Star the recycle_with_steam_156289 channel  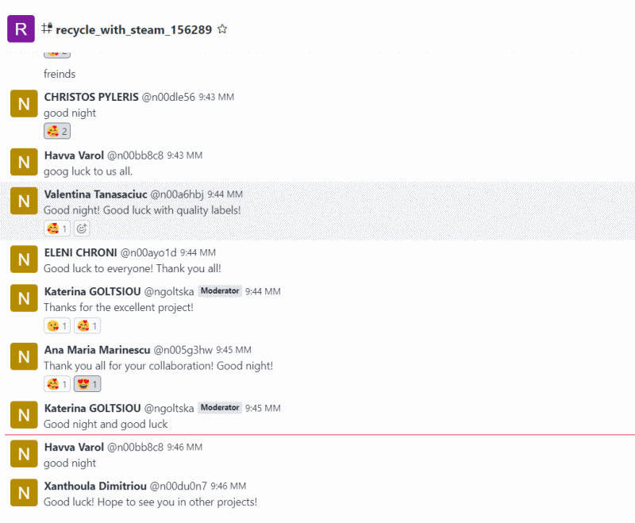222,29
